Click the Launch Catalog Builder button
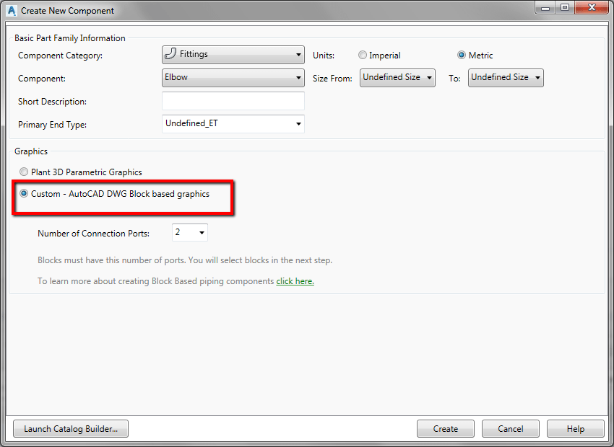The height and width of the screenshot is (447, 614). (71, 429)
